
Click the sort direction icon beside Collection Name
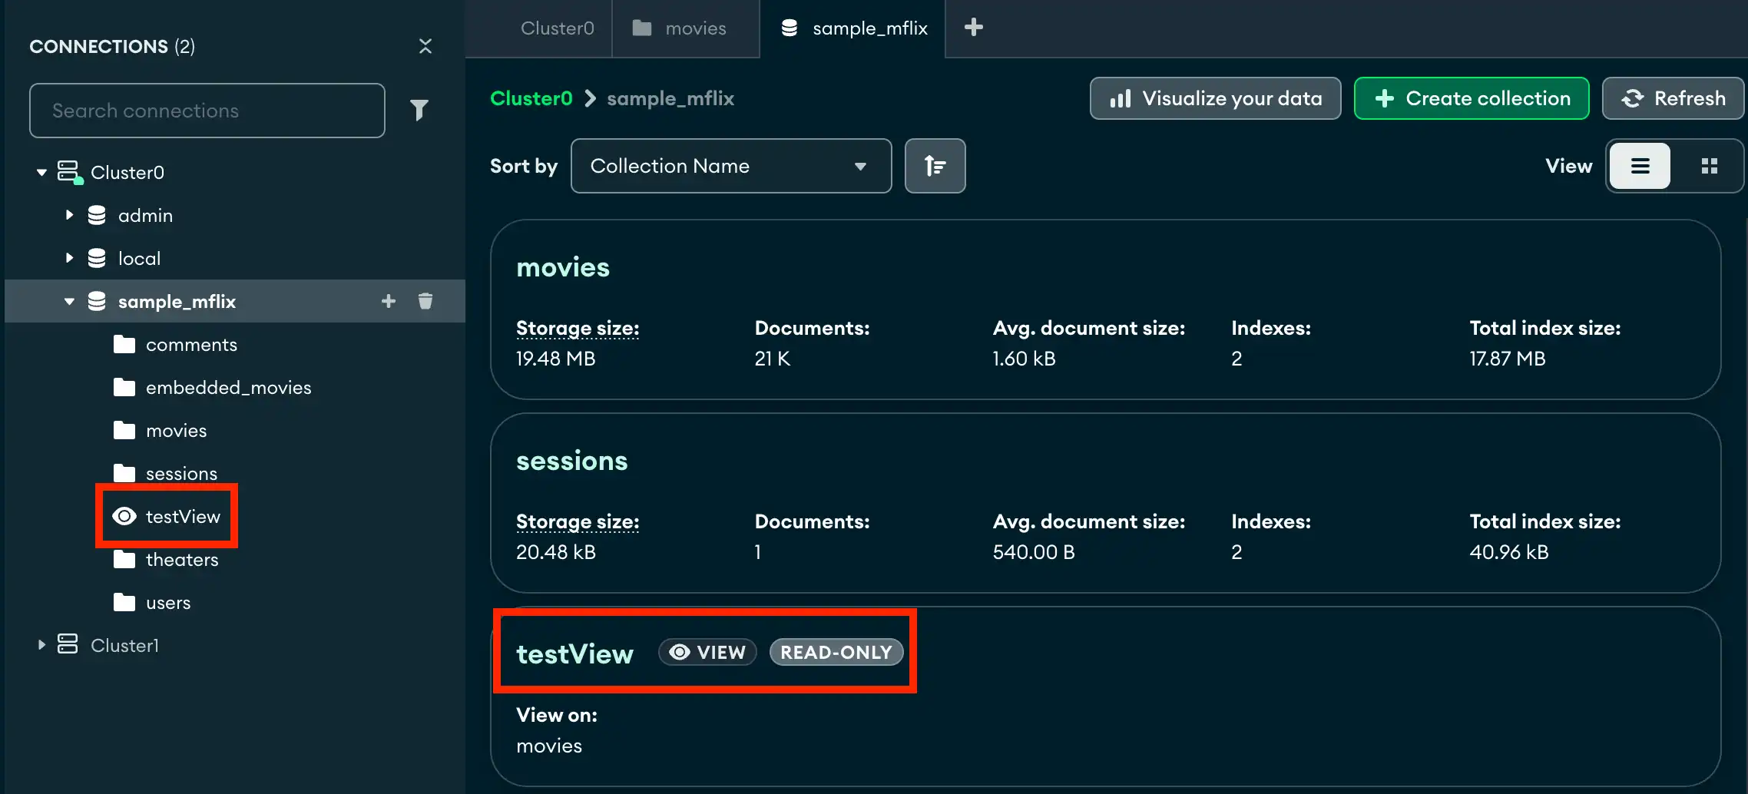935,166
